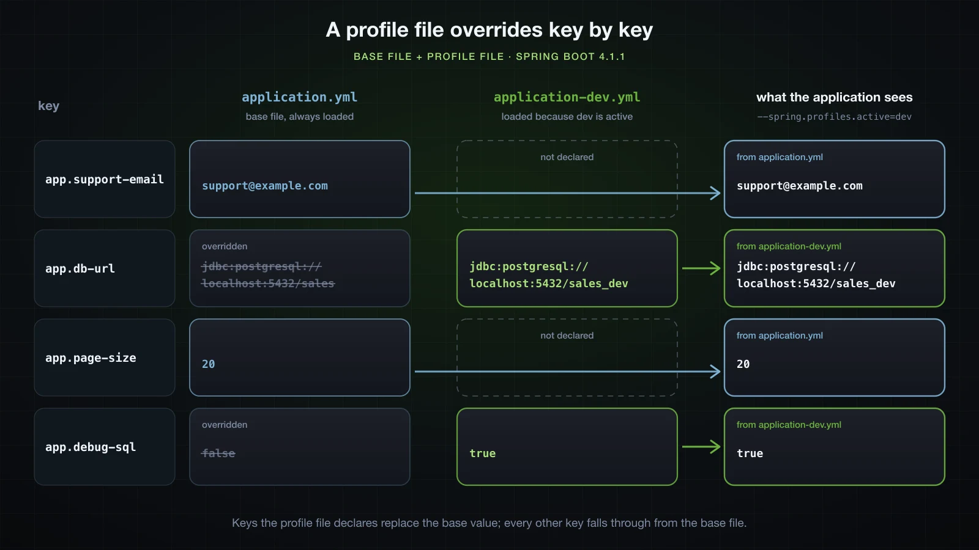Screen dimensions: 979x550
Task: Click 'from application-dev.yml' label above true
Action: pyautogui.click(x=789, y=425)
